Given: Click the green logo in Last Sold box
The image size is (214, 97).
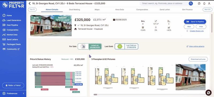Looking at the screenshot, I should [120, 46].
